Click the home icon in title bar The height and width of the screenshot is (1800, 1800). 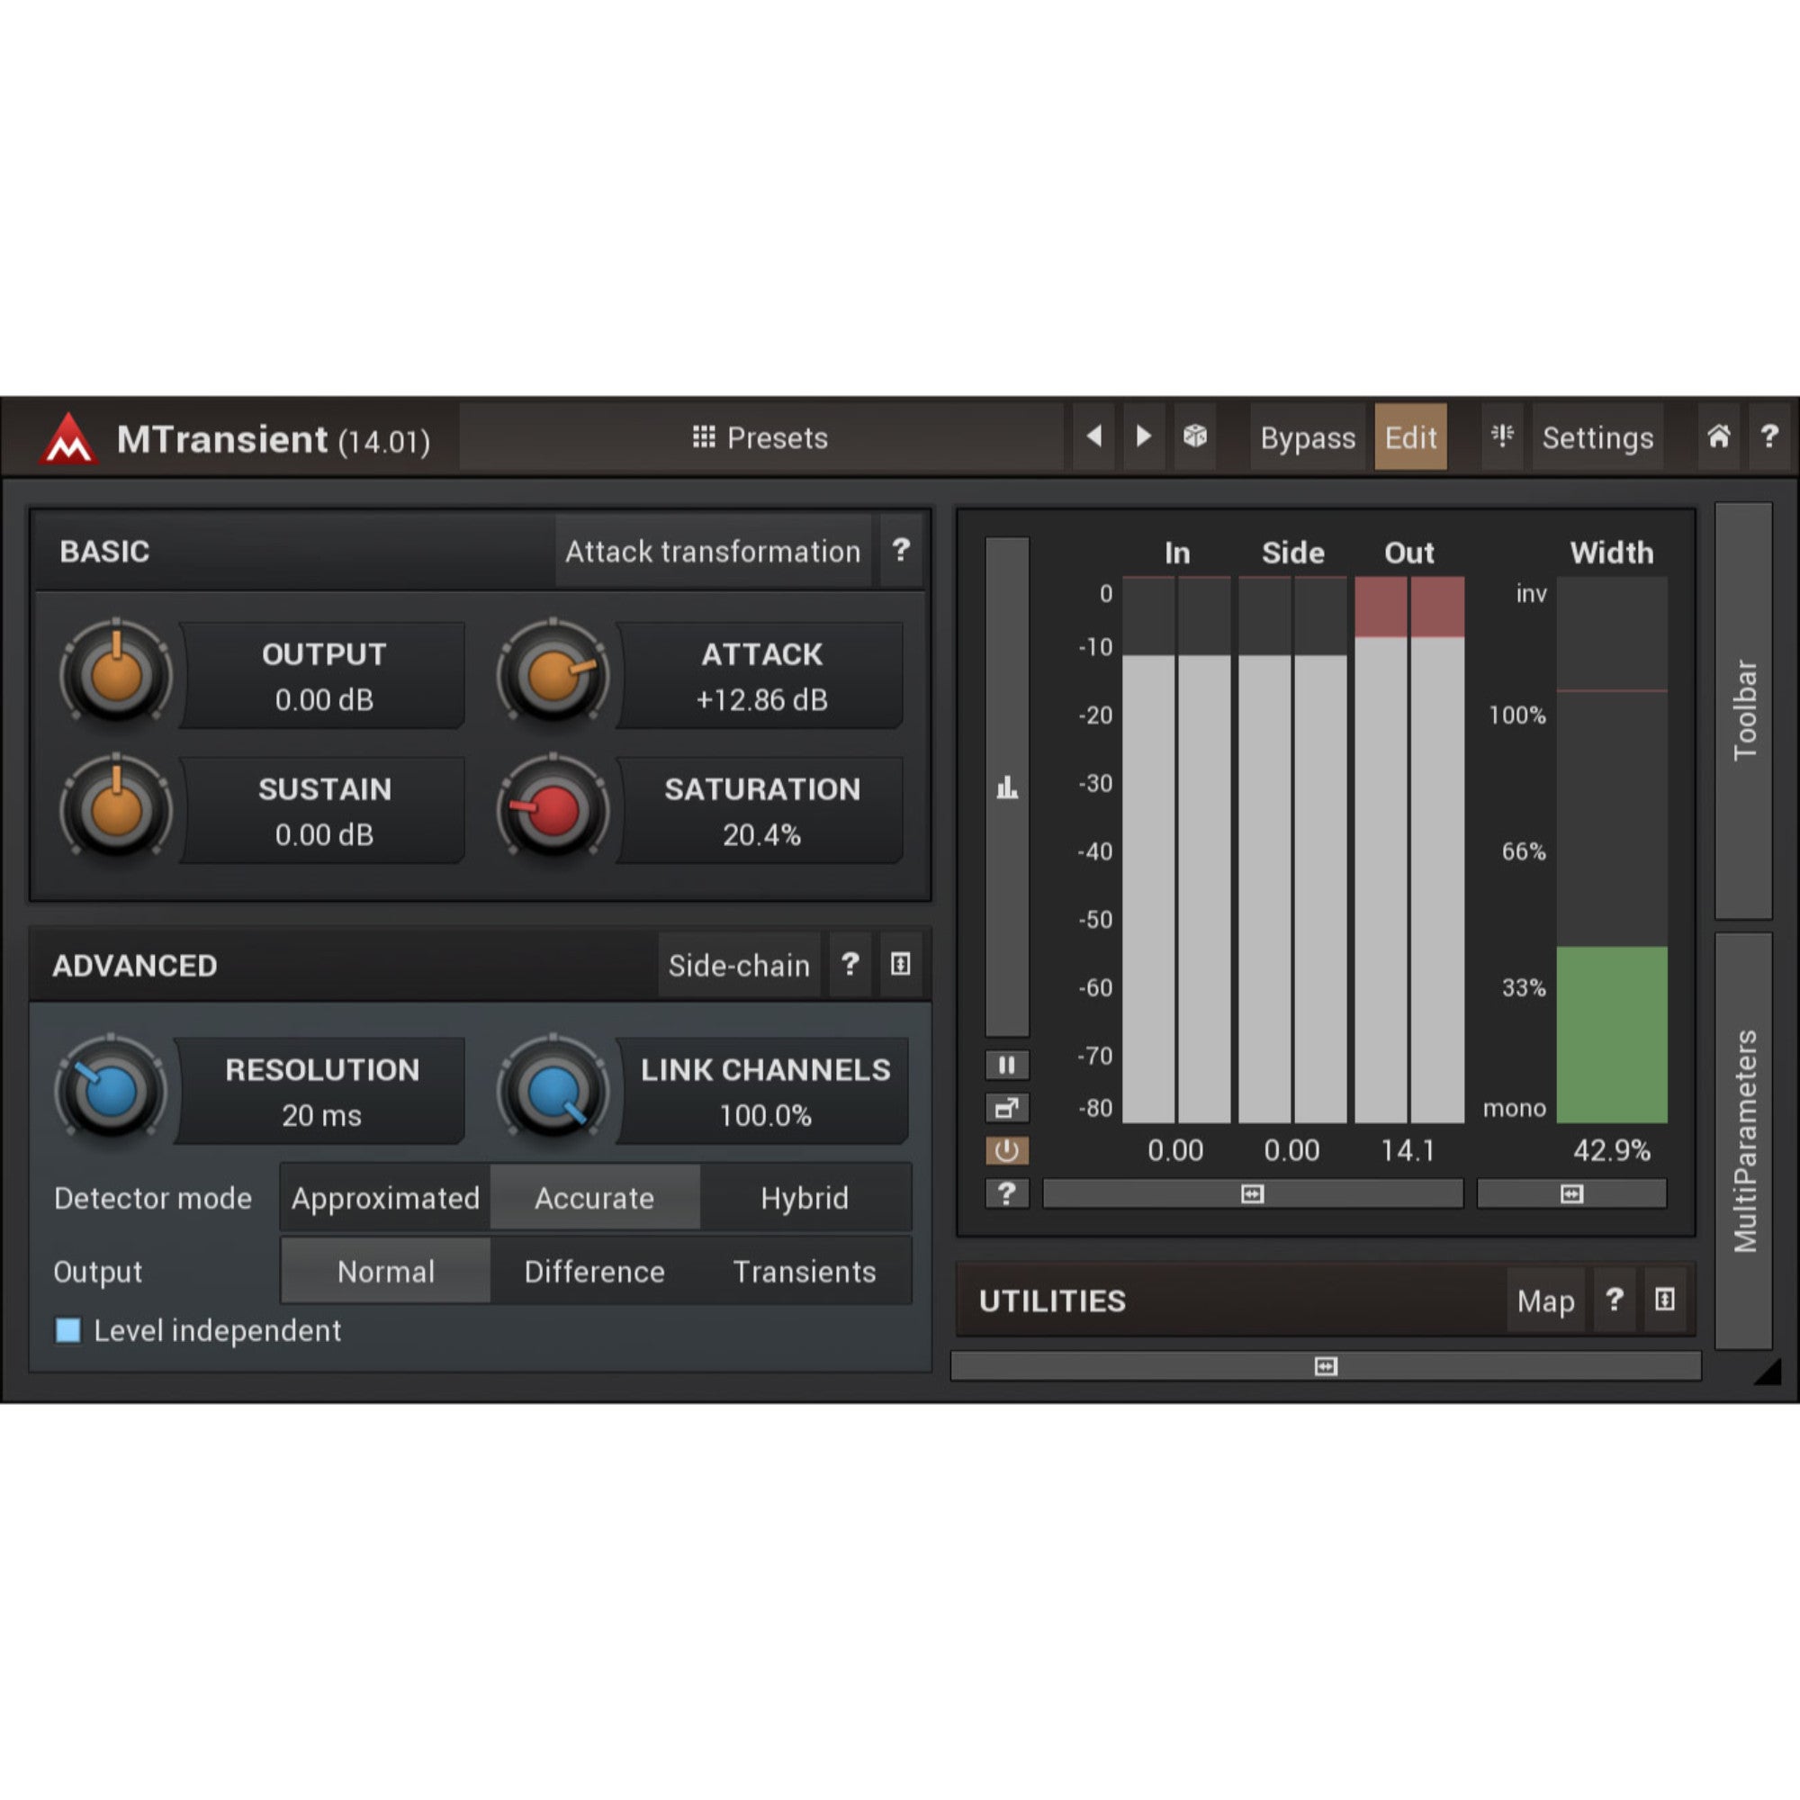point(1719,436)
